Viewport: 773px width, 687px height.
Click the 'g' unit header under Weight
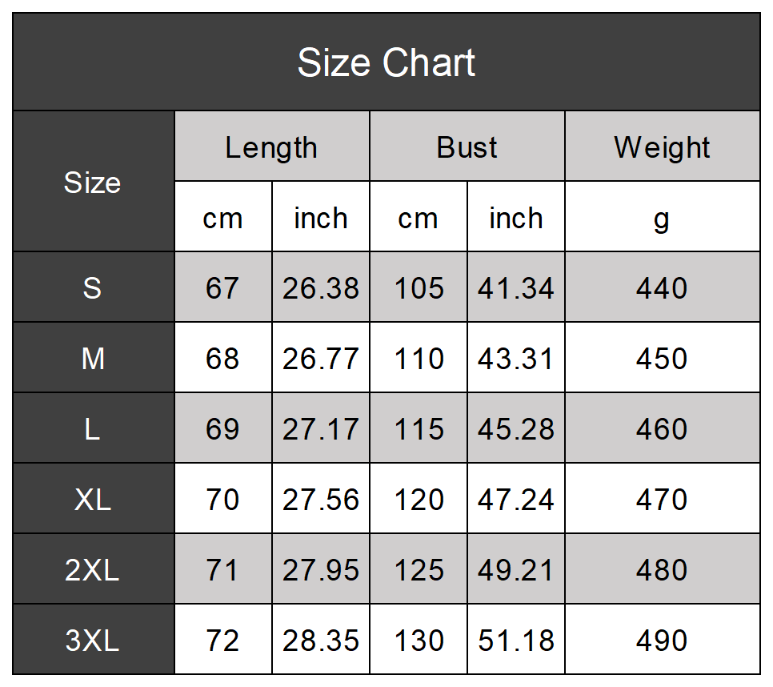662,218
